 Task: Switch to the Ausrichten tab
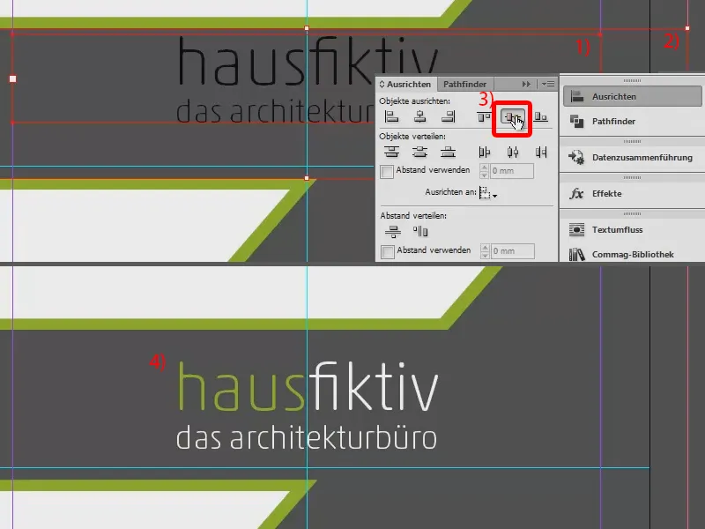point(409,84)
